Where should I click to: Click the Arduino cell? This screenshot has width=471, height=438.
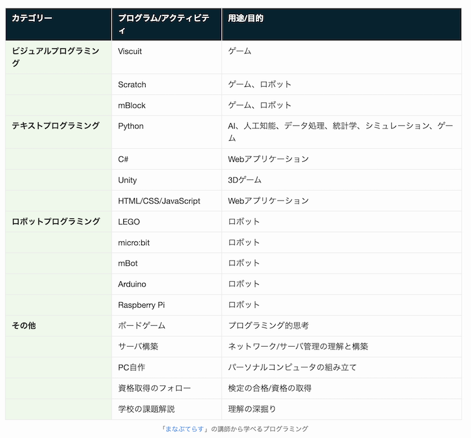(167, 284)
